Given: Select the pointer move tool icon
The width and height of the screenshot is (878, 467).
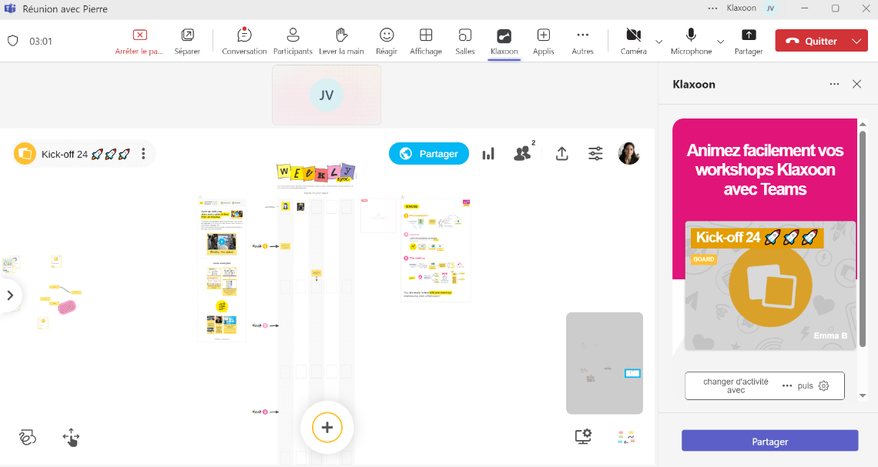Looking at the screenshot, I should 71,438.
